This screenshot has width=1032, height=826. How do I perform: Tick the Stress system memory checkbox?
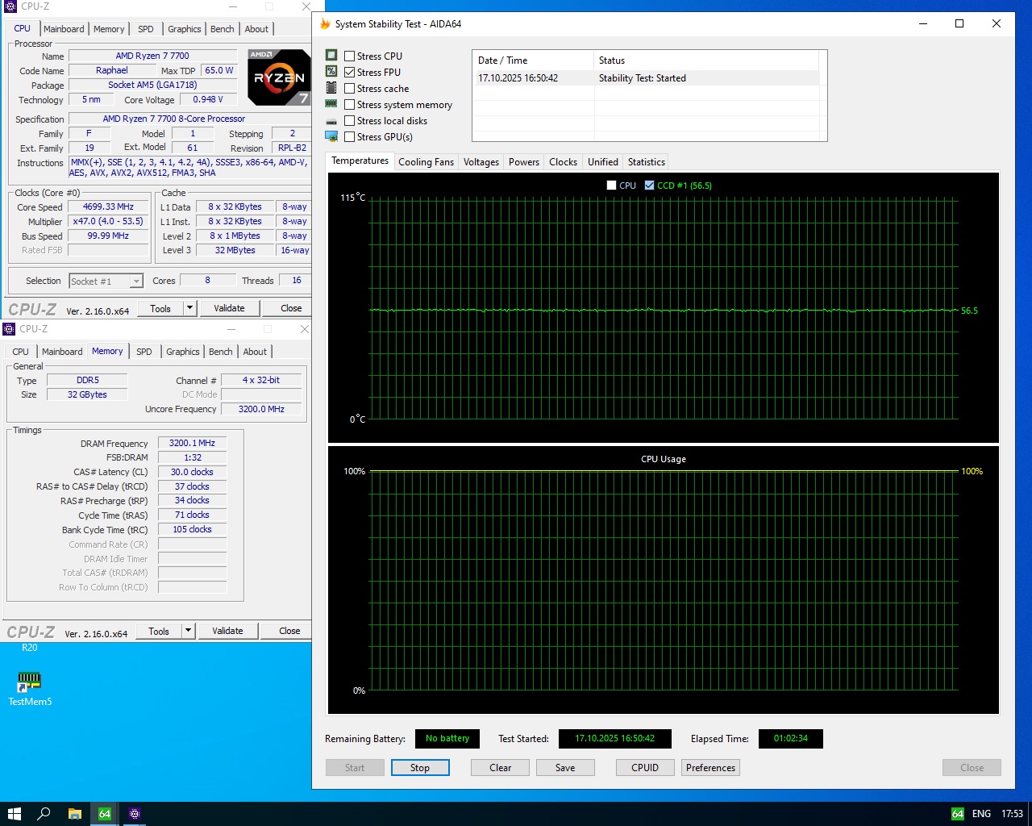[350, 105]
